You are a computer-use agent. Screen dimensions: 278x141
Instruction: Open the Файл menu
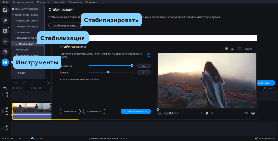pos(6,2)
